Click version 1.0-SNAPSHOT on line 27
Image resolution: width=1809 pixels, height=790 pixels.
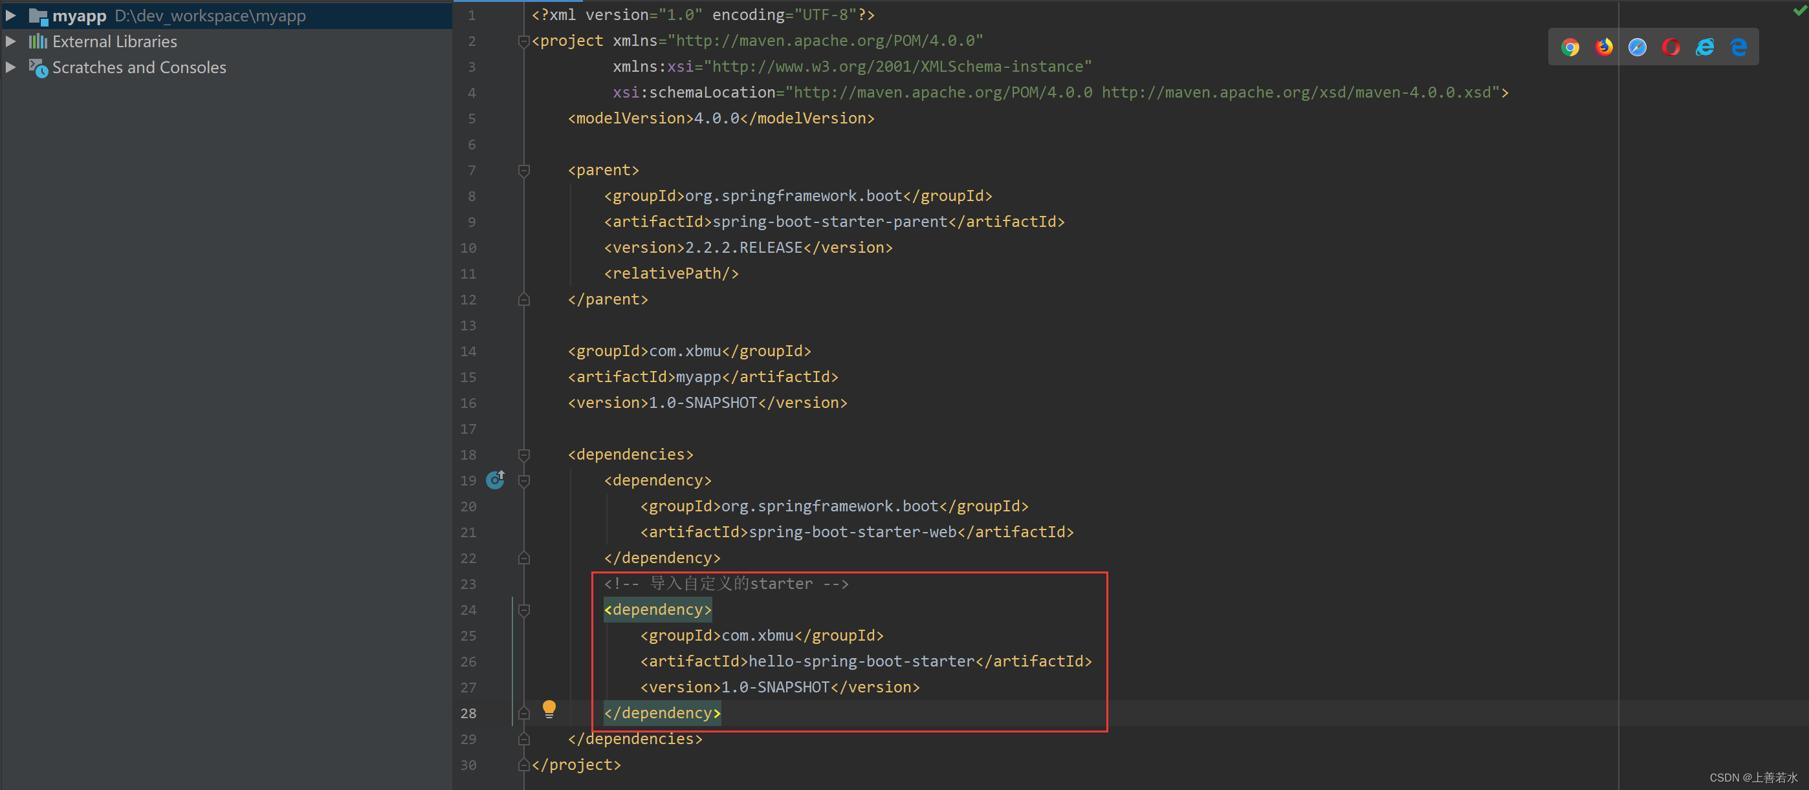(x=780, y=687)
